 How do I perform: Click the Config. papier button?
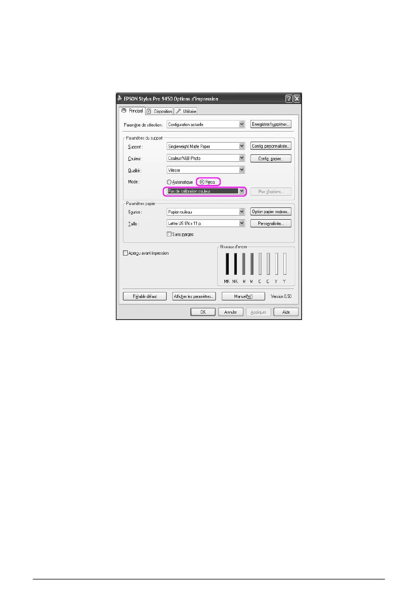tap(271, 159)
